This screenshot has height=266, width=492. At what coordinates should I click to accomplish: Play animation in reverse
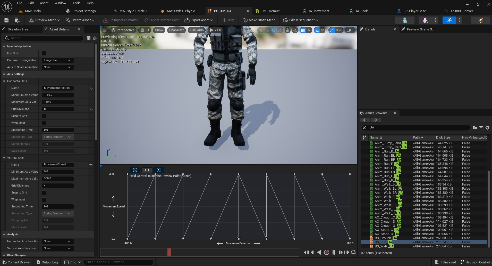point(319,252)
